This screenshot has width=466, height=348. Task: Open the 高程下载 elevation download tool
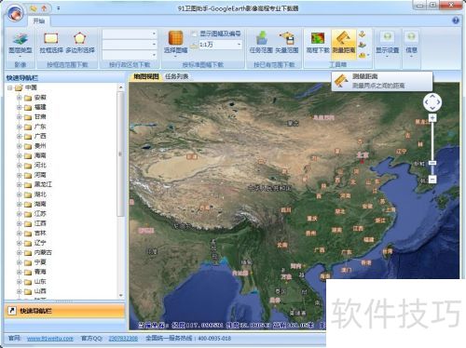[318, 43]
